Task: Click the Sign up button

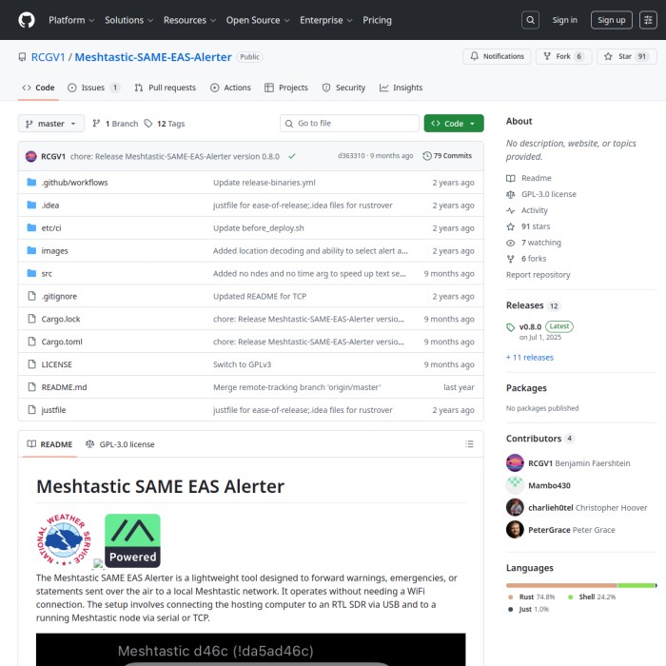Action: pyautogui.click(x=611, y=20)
